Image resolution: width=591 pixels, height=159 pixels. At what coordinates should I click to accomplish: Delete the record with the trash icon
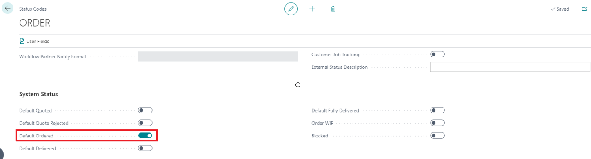[x=333, y=9]
